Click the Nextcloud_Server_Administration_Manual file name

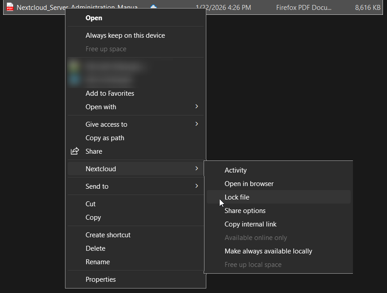[77, 7]
